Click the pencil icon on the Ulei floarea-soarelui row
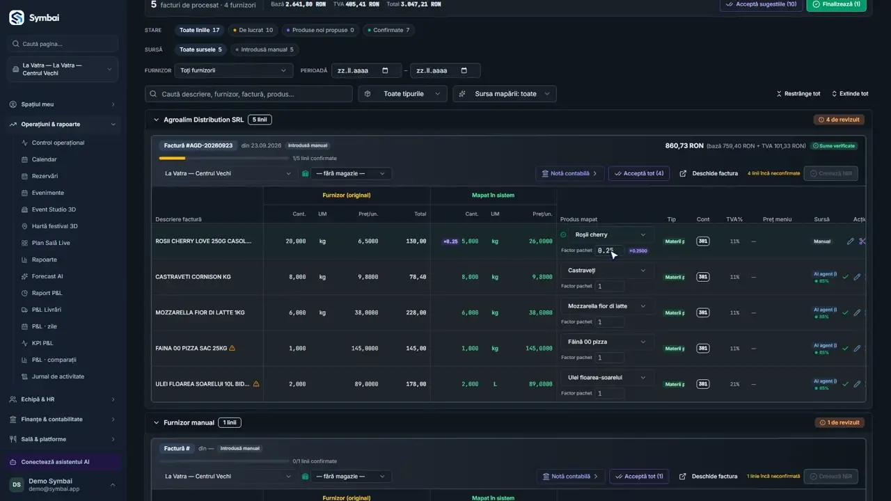This screenshot has width=891, height=501. [x=857, y=383]
